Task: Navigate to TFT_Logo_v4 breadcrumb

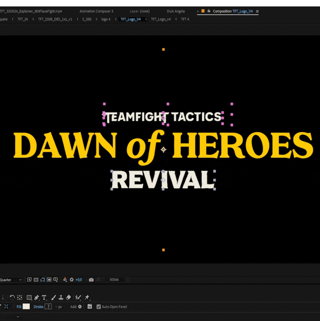Action: coord(161,19)
